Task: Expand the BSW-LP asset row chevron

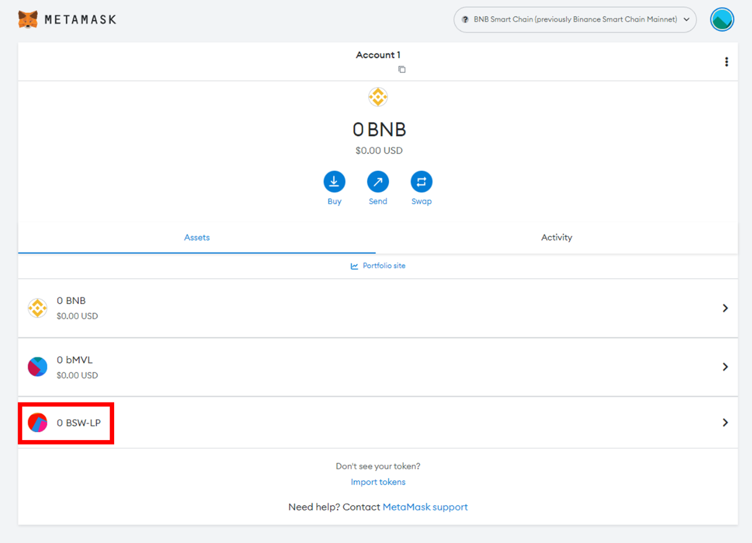Action: pyautogui.click(x=725, y=423)
